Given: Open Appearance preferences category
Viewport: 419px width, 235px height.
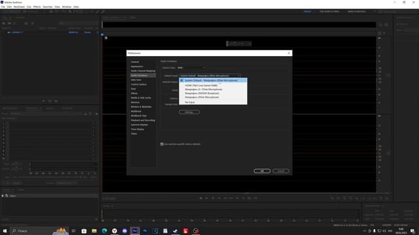Looking at the screenshot, I should point(137,67).
